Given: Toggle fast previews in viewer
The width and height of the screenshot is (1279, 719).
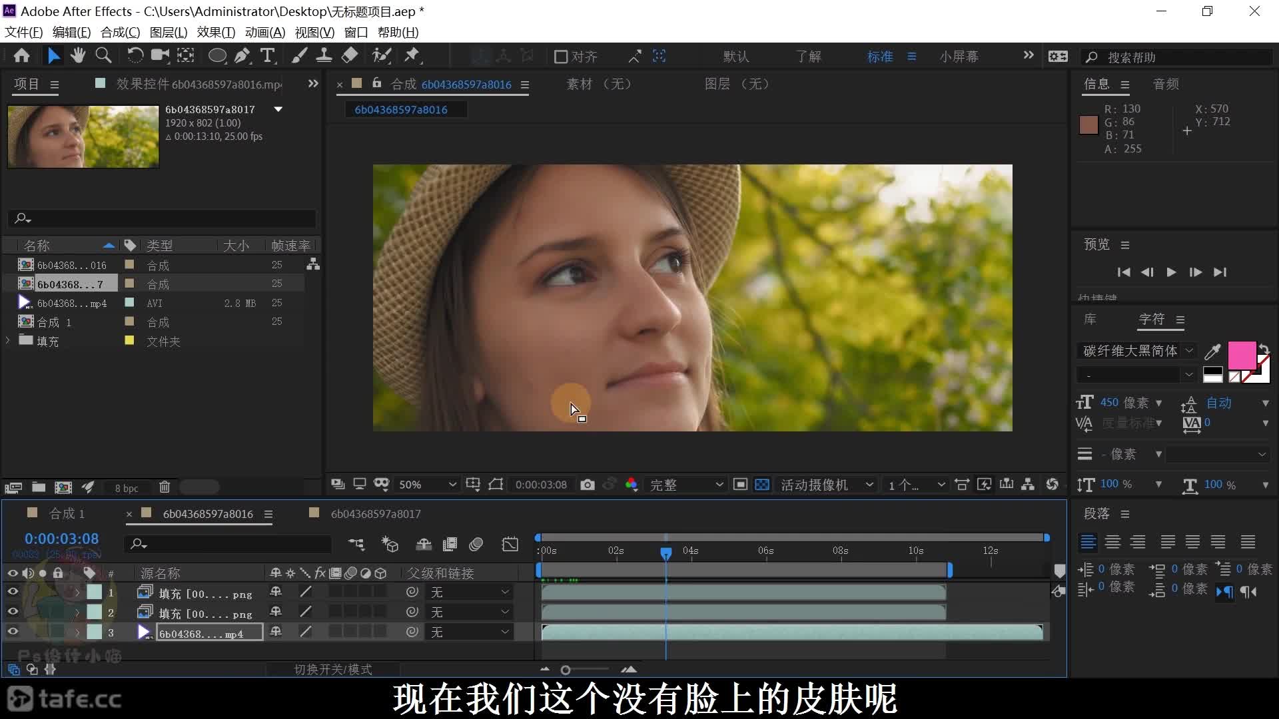Looking at the screenshot, I should click(985, 485).
